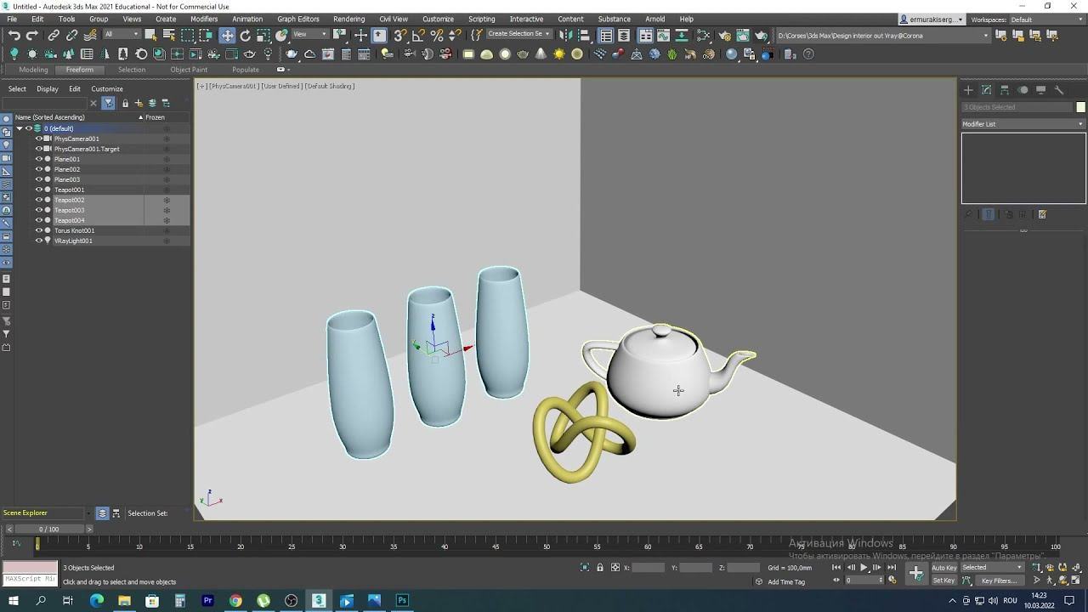Click the help question mark toolbar icon
This screenshot has width=1088, height=612.
point(808,54)
